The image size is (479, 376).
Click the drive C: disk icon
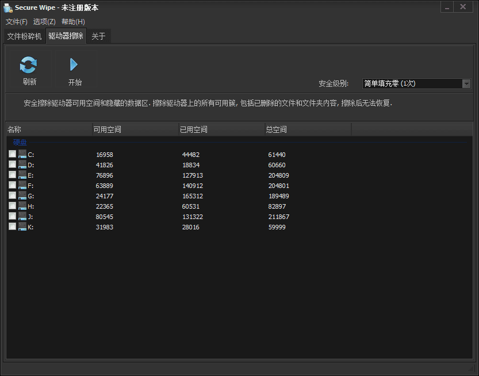click(x=22, y=154)
